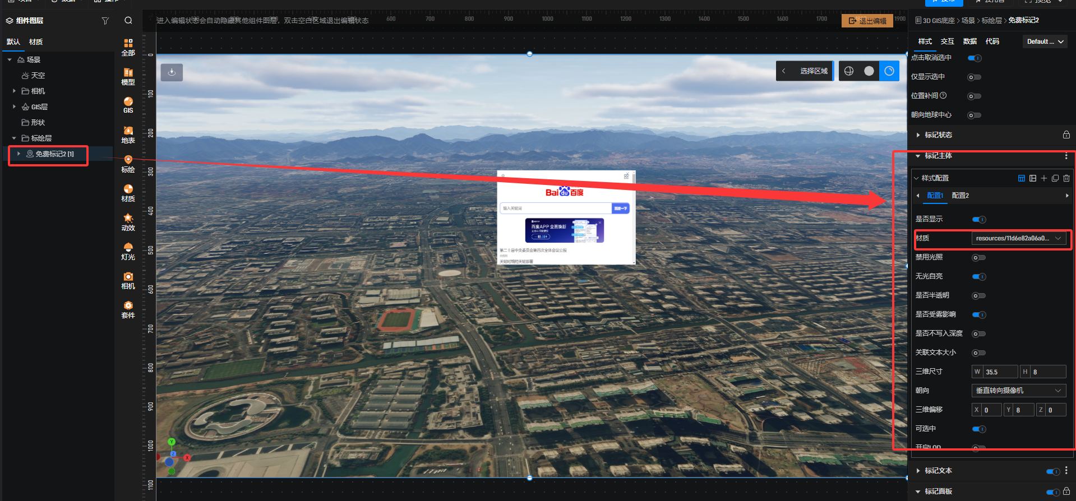The height and width of the screenshot is (501, 1076).
Task: Toggle the 点击取消选中 switch
Action: pos(975,58)
